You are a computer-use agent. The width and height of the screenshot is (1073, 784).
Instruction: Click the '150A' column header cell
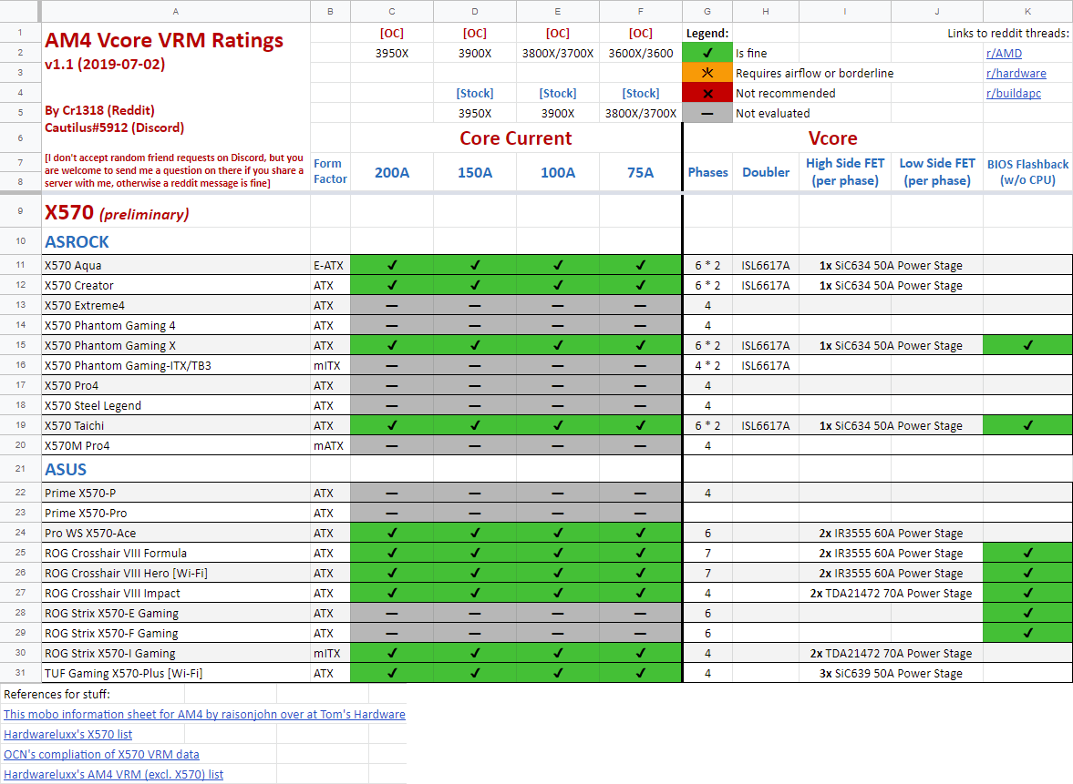(475, 172)
